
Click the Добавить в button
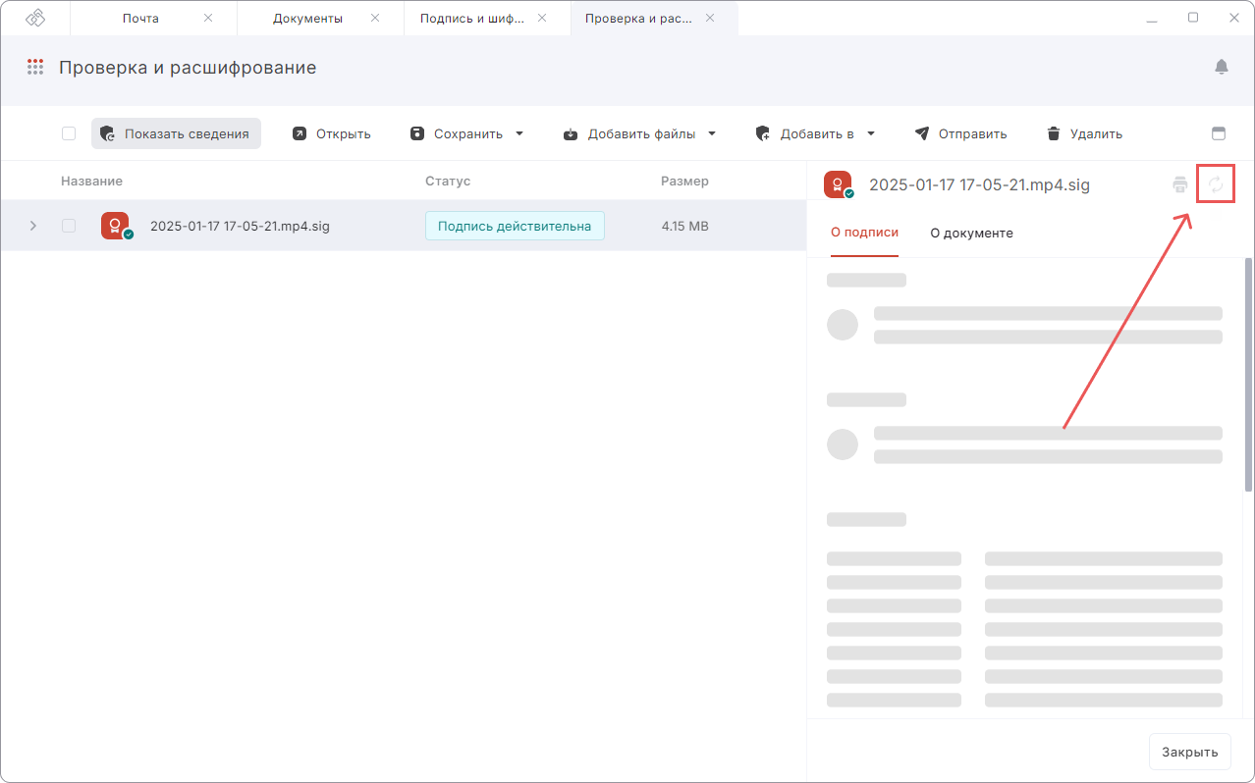(804, 133)
